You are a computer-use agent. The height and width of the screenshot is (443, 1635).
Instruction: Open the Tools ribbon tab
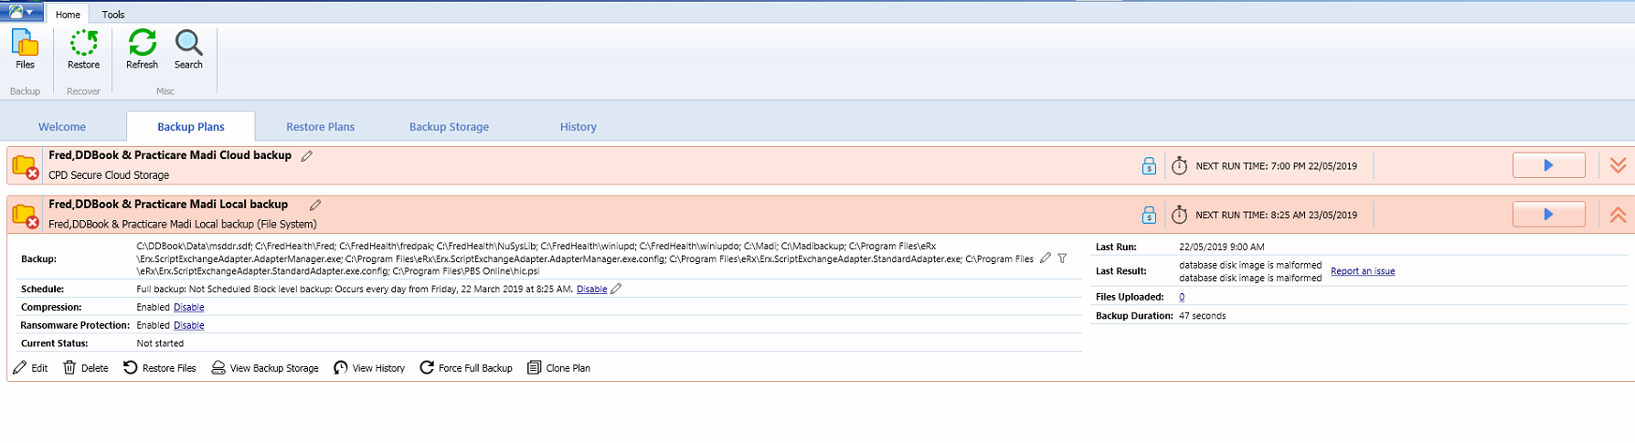coord(113,15)
